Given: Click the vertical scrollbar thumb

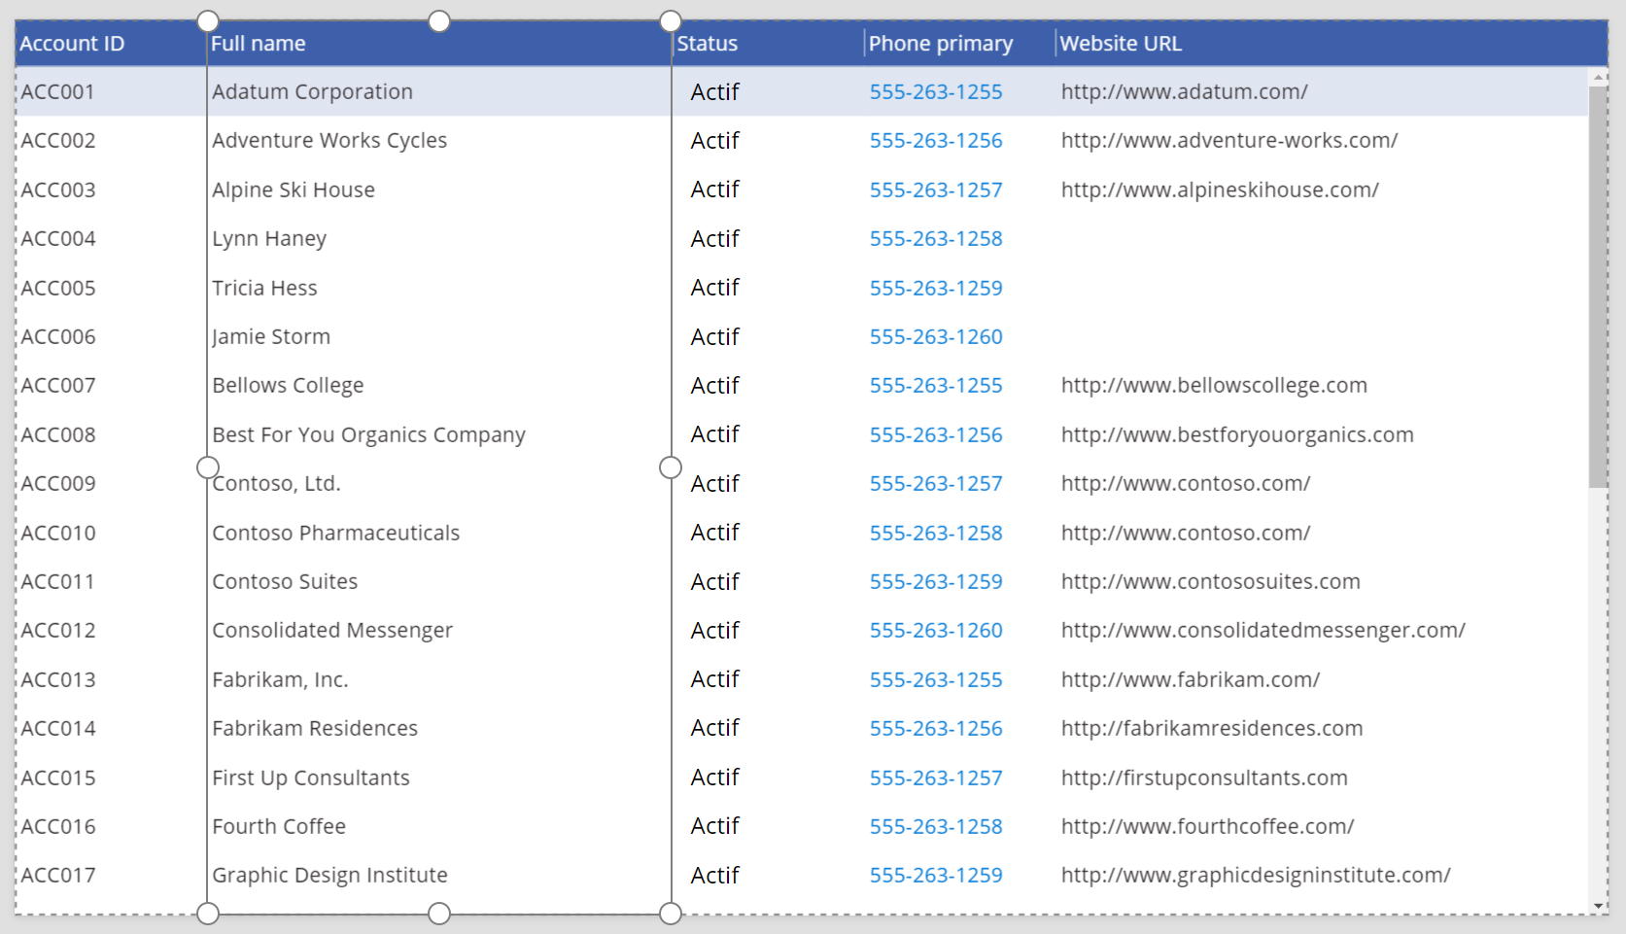Looking at the screenshot, I should pos(1598,287).
